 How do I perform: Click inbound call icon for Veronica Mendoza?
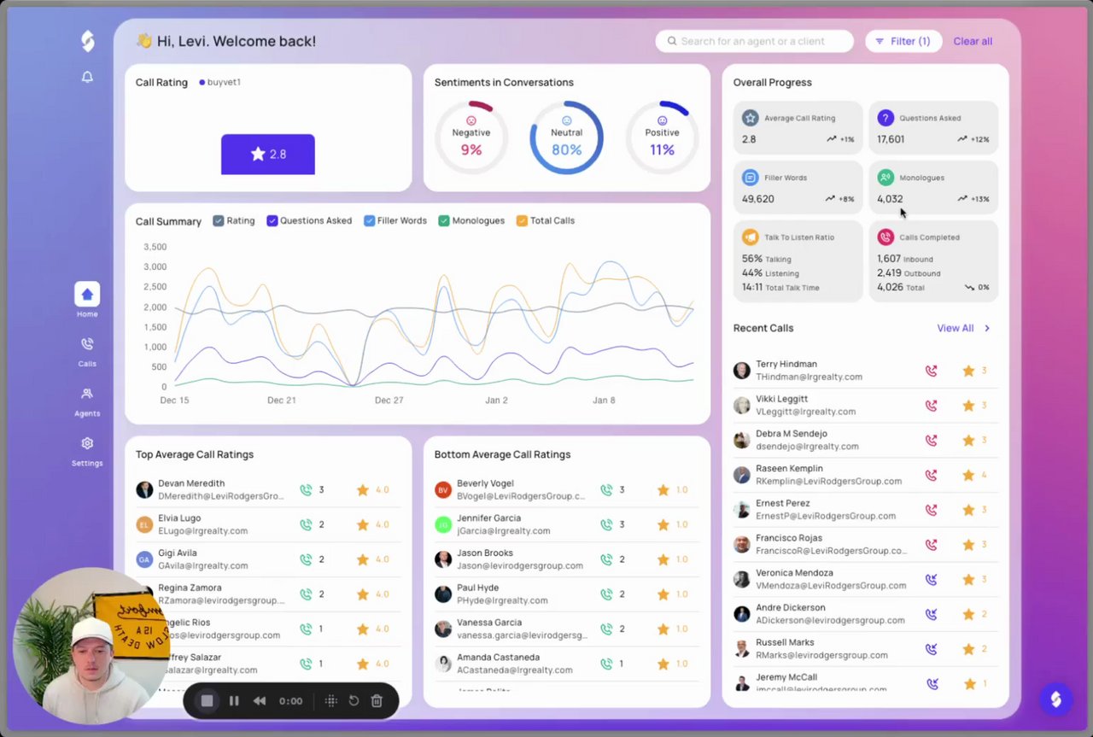(x=931, y=580)
